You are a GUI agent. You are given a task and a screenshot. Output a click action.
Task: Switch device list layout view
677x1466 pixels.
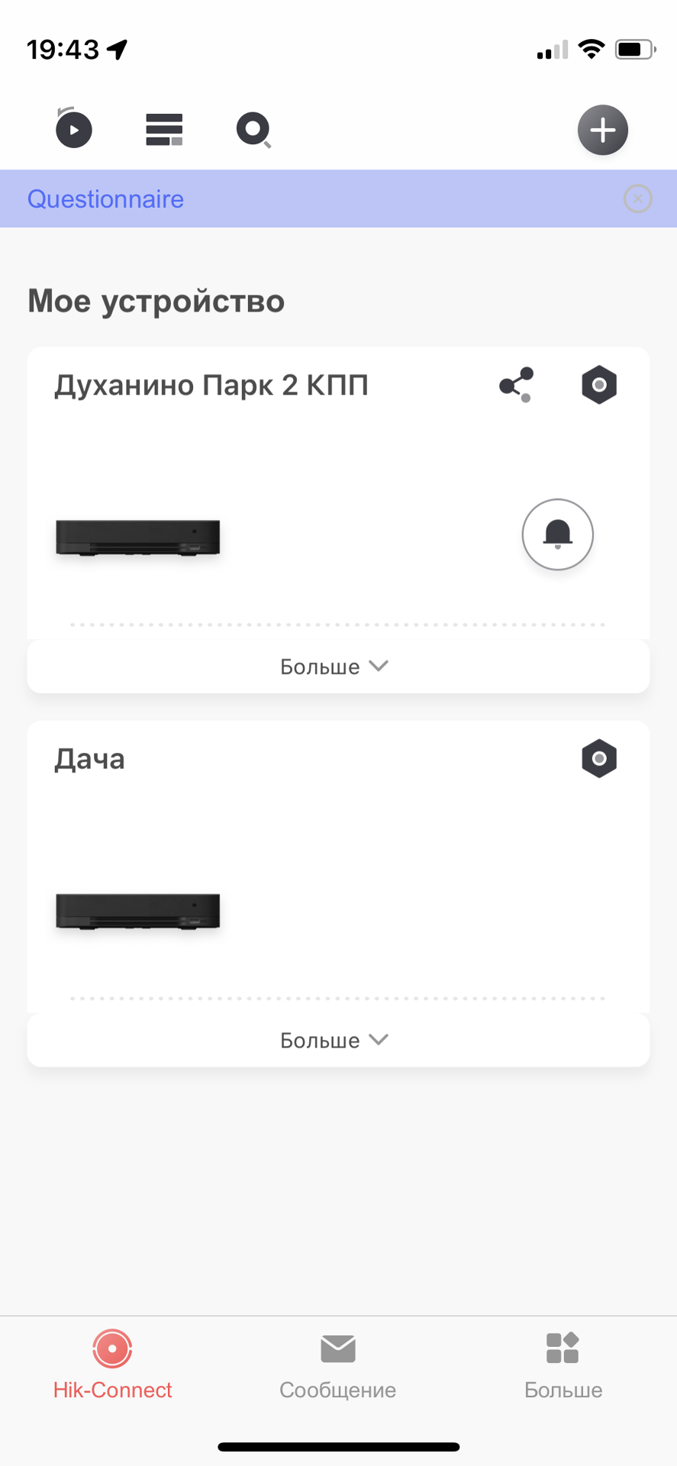(x=164, y=129)
